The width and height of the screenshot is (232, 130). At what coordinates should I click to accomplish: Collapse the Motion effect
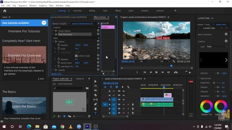coord(53,42)
